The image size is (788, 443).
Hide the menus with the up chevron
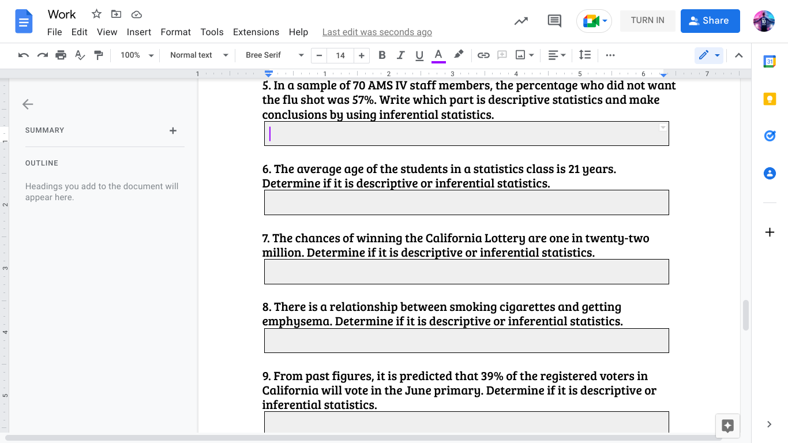(x=739, y=55)
